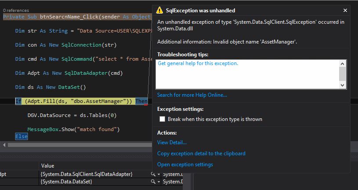358x190 pixels.
Task: Click the up arrow in Troubleshooting tips scrollbar
Action: pos(343,63)
